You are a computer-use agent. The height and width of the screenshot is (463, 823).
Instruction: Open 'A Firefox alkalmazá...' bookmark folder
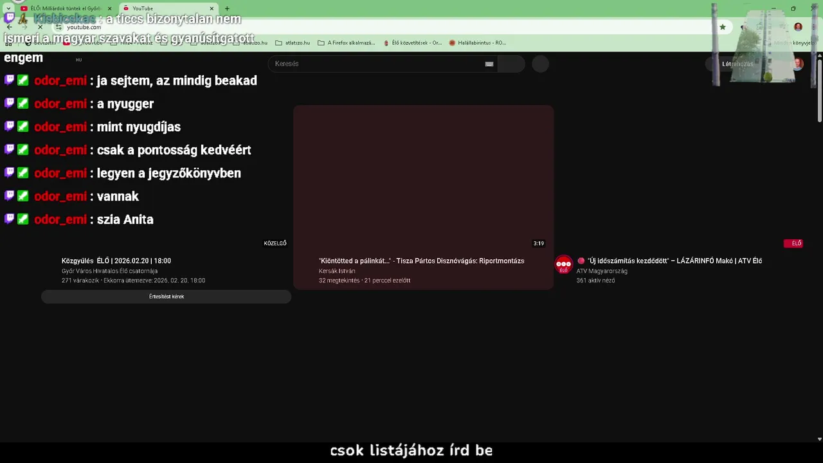[346, 43]
